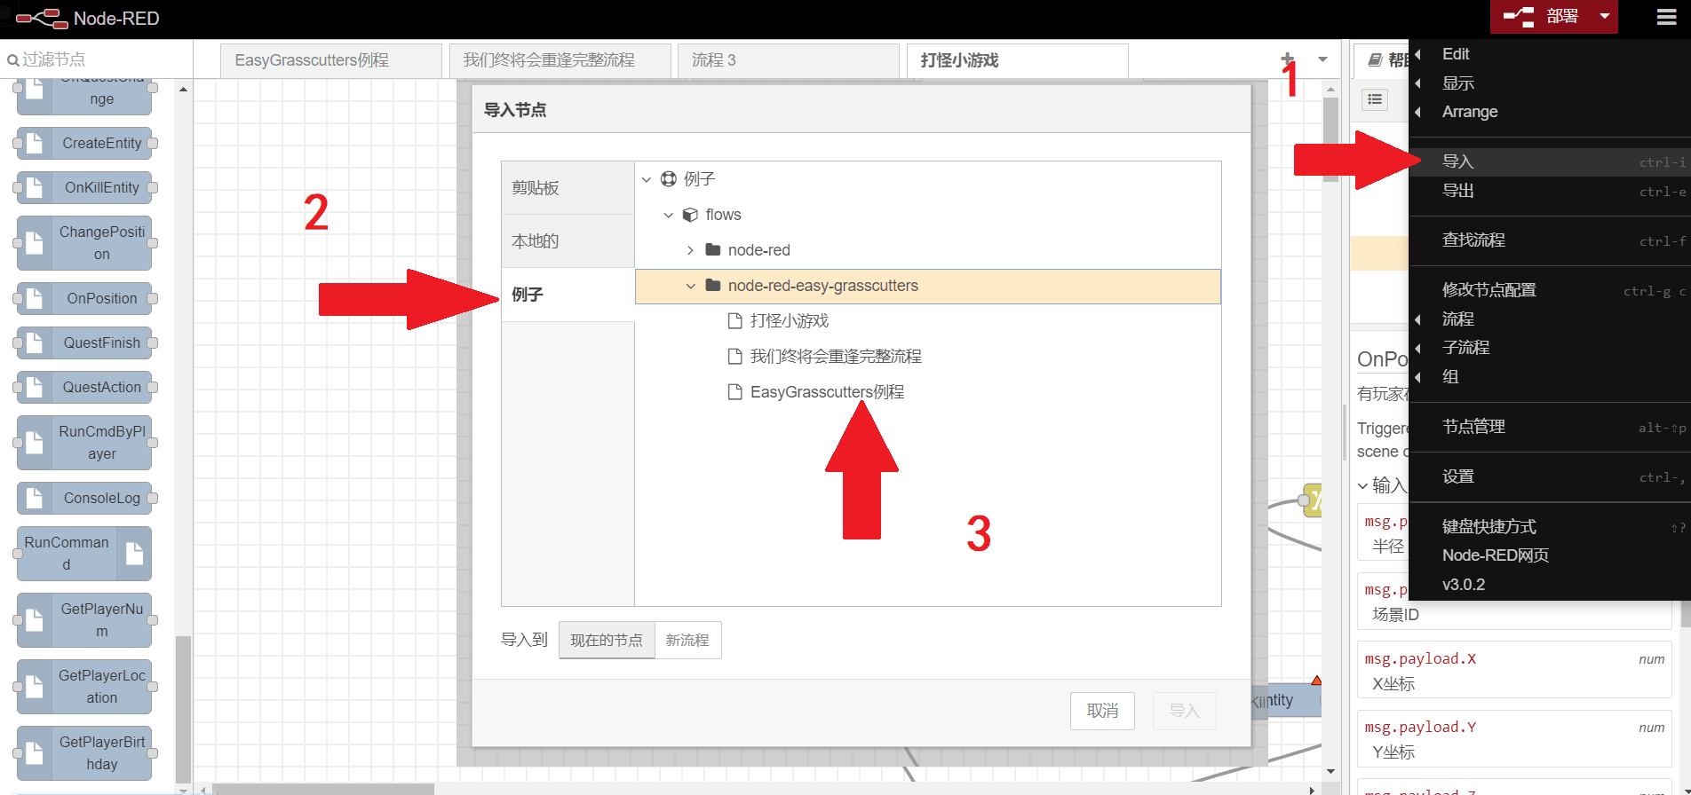
Task: Open the 子流程 (subflows) submenu
Action: pos(1550,348)
